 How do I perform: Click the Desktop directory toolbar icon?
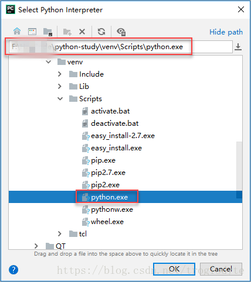[32, 32]
